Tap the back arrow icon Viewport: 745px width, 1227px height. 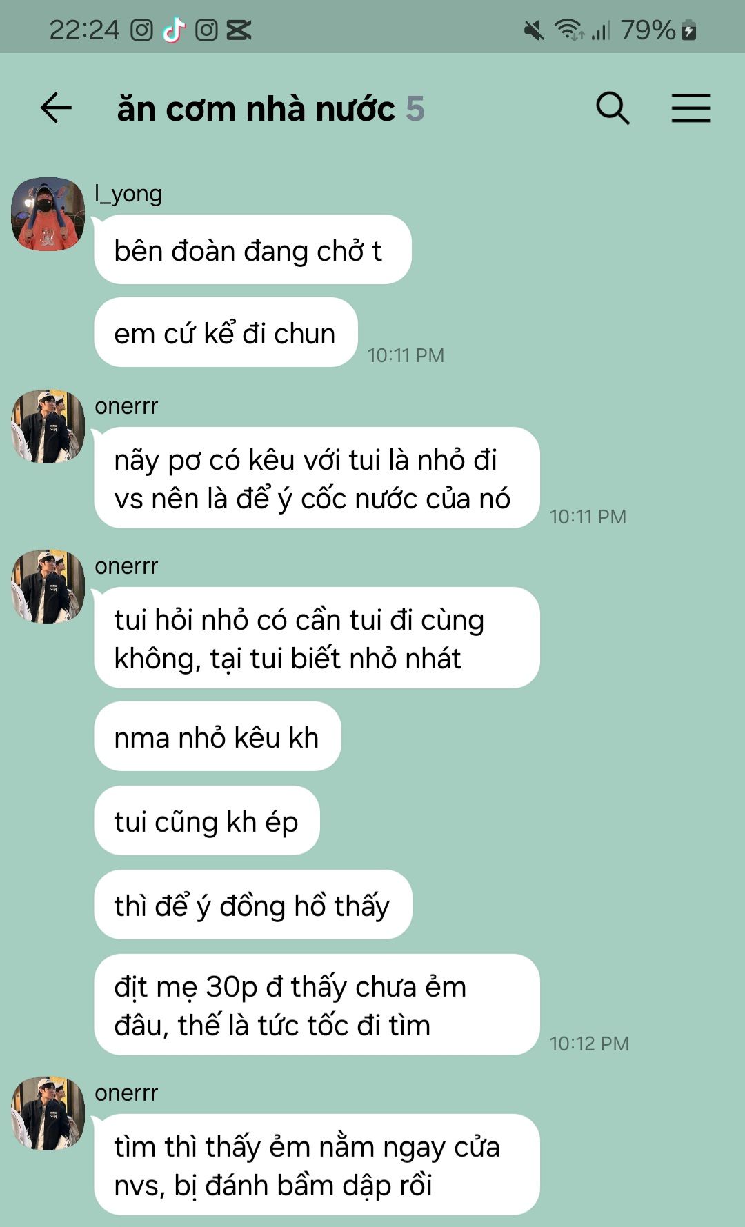click(56, 108)
